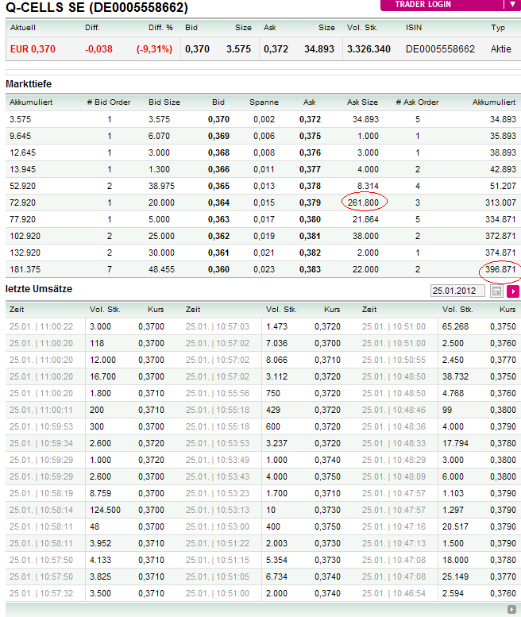
Task: Select the ISIN value in the quote row
Action: coord(440,49)
